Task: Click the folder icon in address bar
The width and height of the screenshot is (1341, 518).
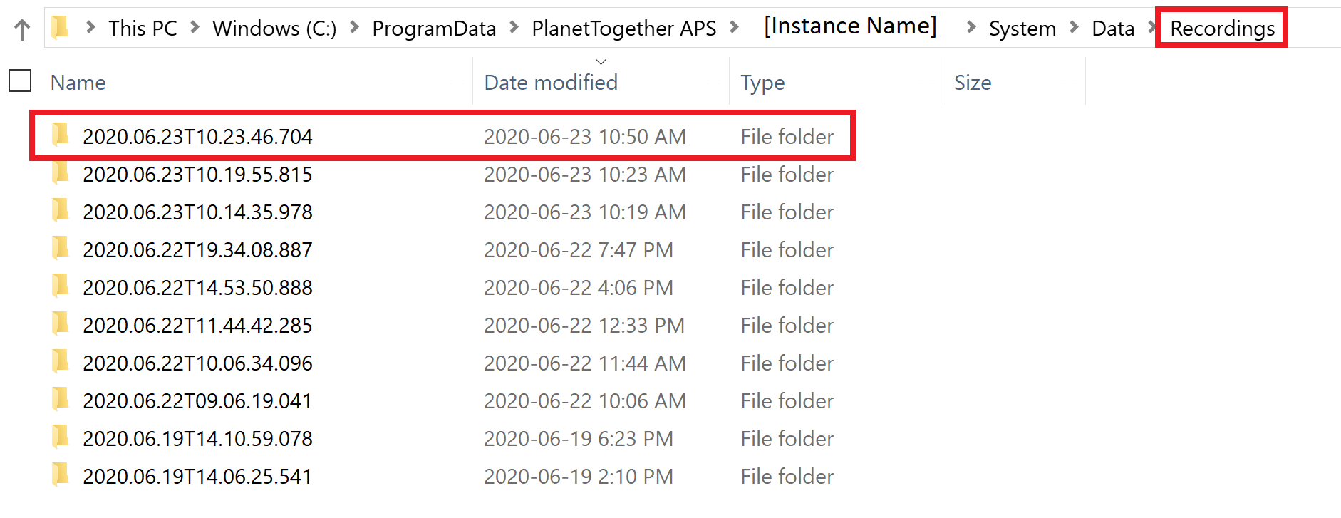Action: pyautogui.click(x=61, y=28)
